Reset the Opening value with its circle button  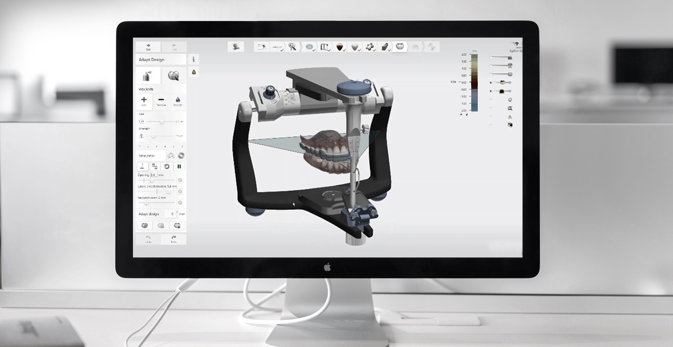point(180,180)
